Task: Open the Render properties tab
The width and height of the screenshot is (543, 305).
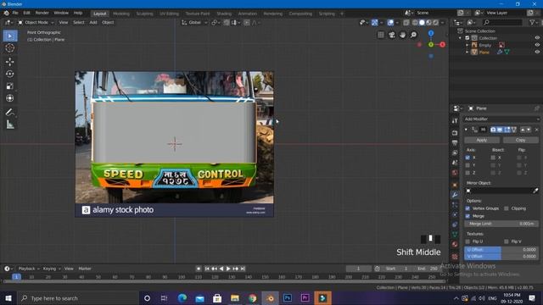Action: [455, 133]
